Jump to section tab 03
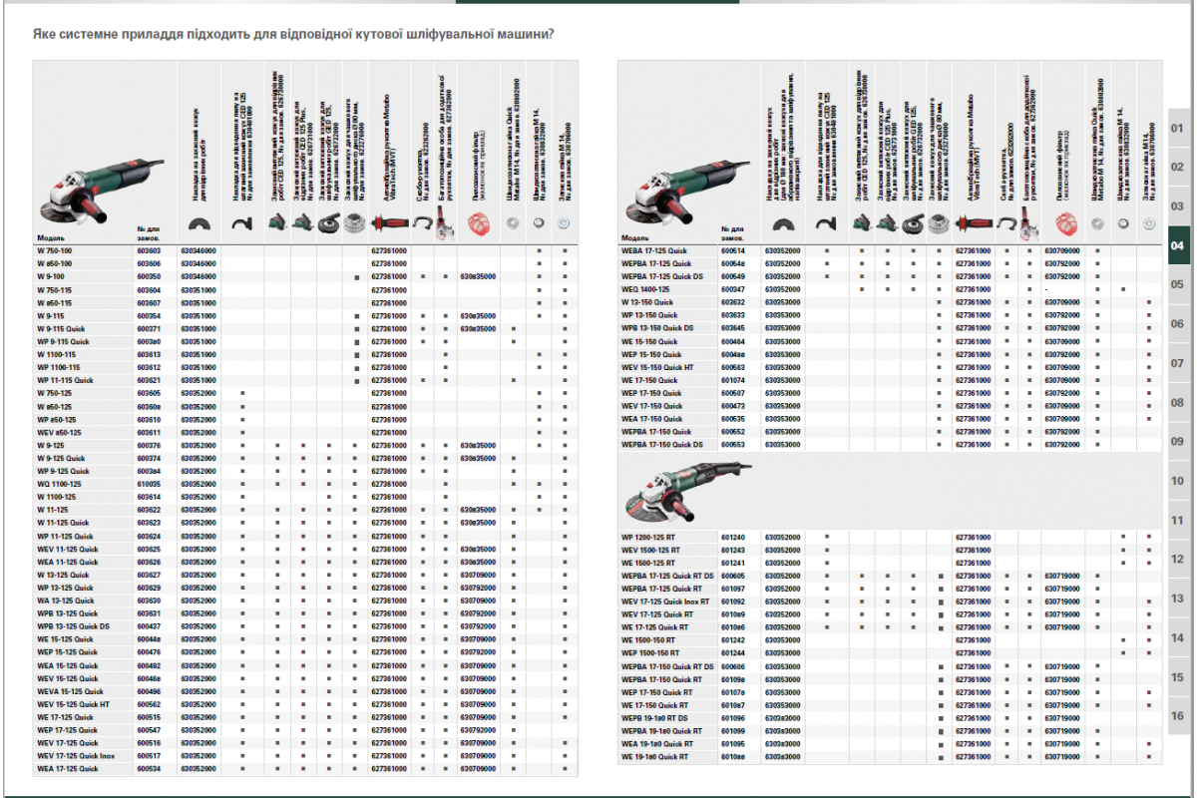1197x798 pixels. tap(1177, 205)
